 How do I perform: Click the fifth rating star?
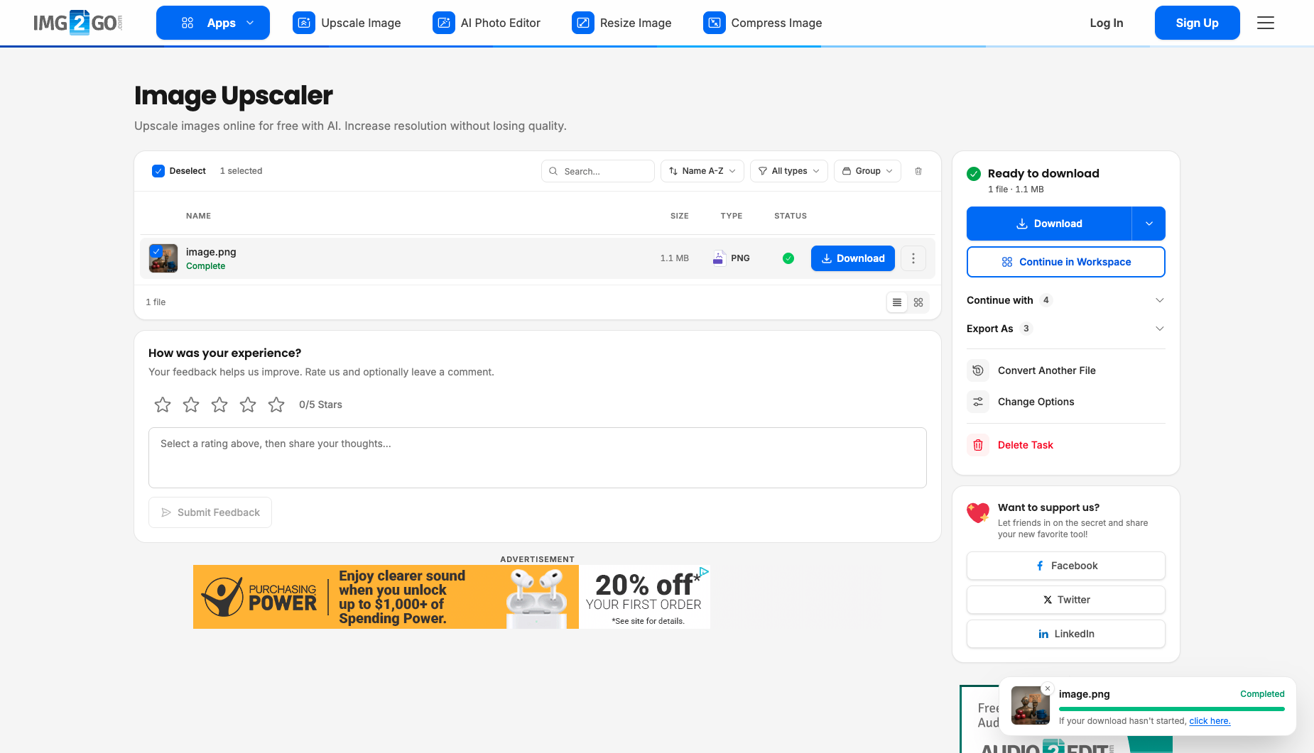(276, 405)
